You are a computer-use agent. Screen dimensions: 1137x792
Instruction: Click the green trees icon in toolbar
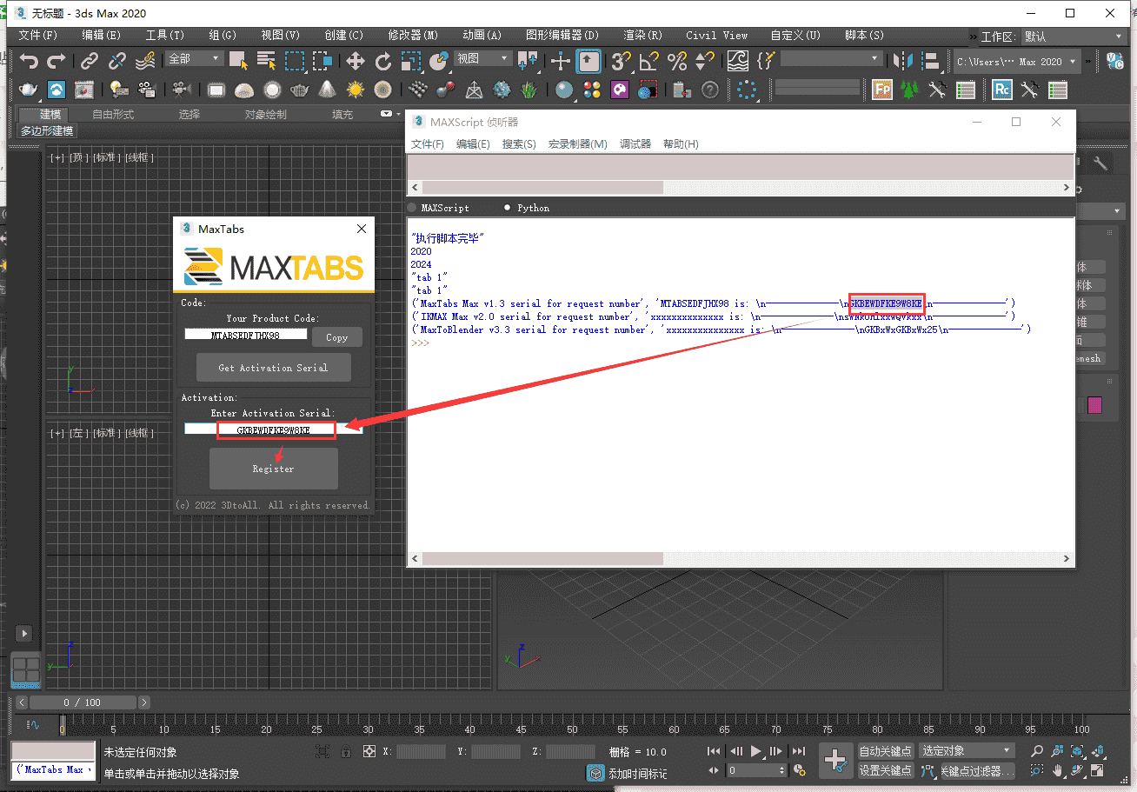tap(909, 90)
